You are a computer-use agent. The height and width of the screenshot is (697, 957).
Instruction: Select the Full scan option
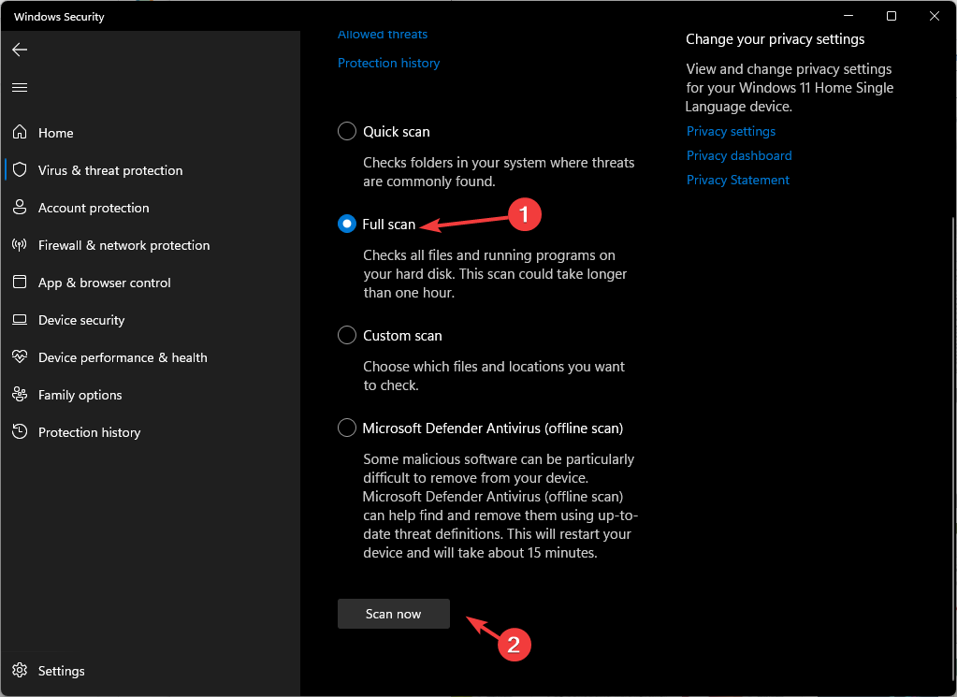tap(347, 224)
